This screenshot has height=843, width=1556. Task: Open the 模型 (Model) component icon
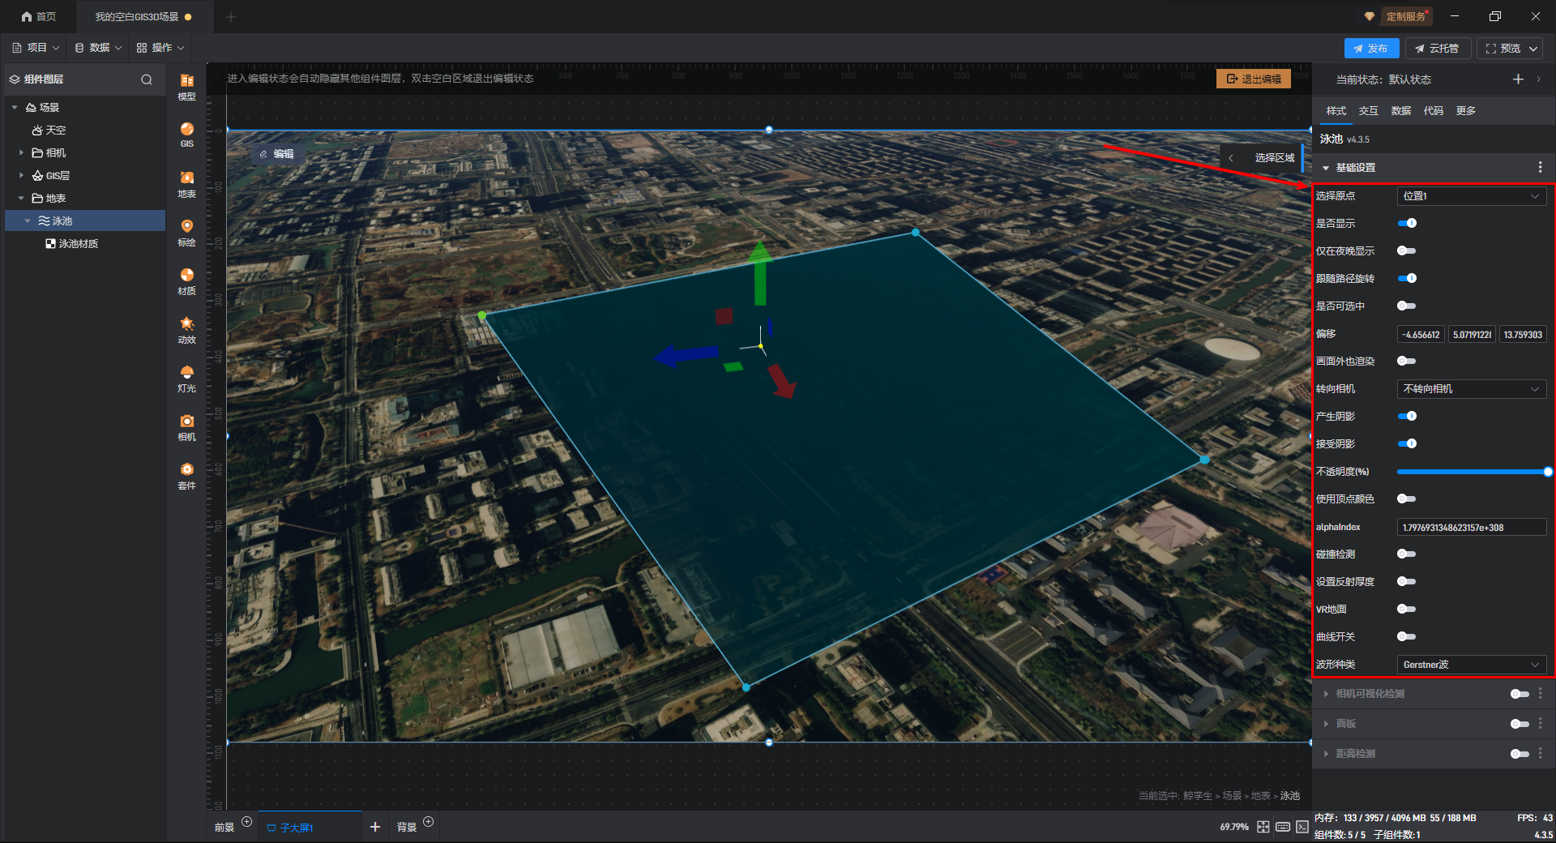pyautogui.click(x=186, y=86)
